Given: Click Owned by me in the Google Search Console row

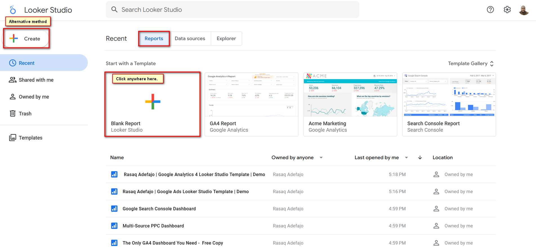Looking at the screenshot, I should coord(459,209).
